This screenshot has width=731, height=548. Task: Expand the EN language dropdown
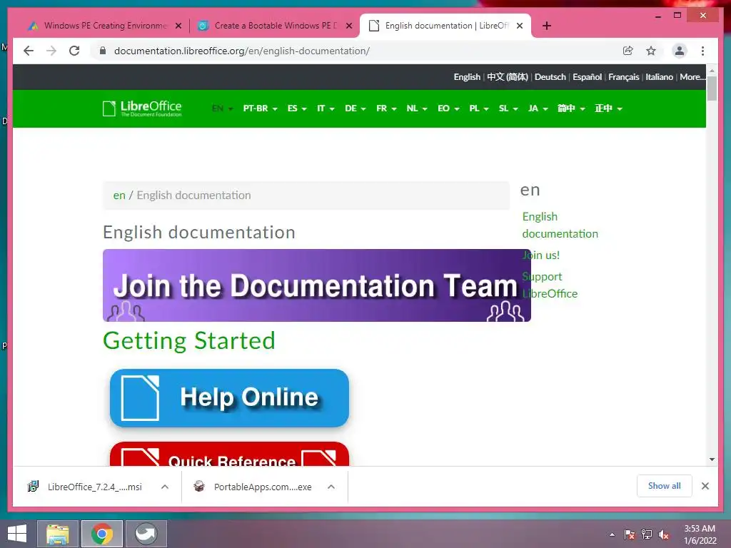point(222,108)
